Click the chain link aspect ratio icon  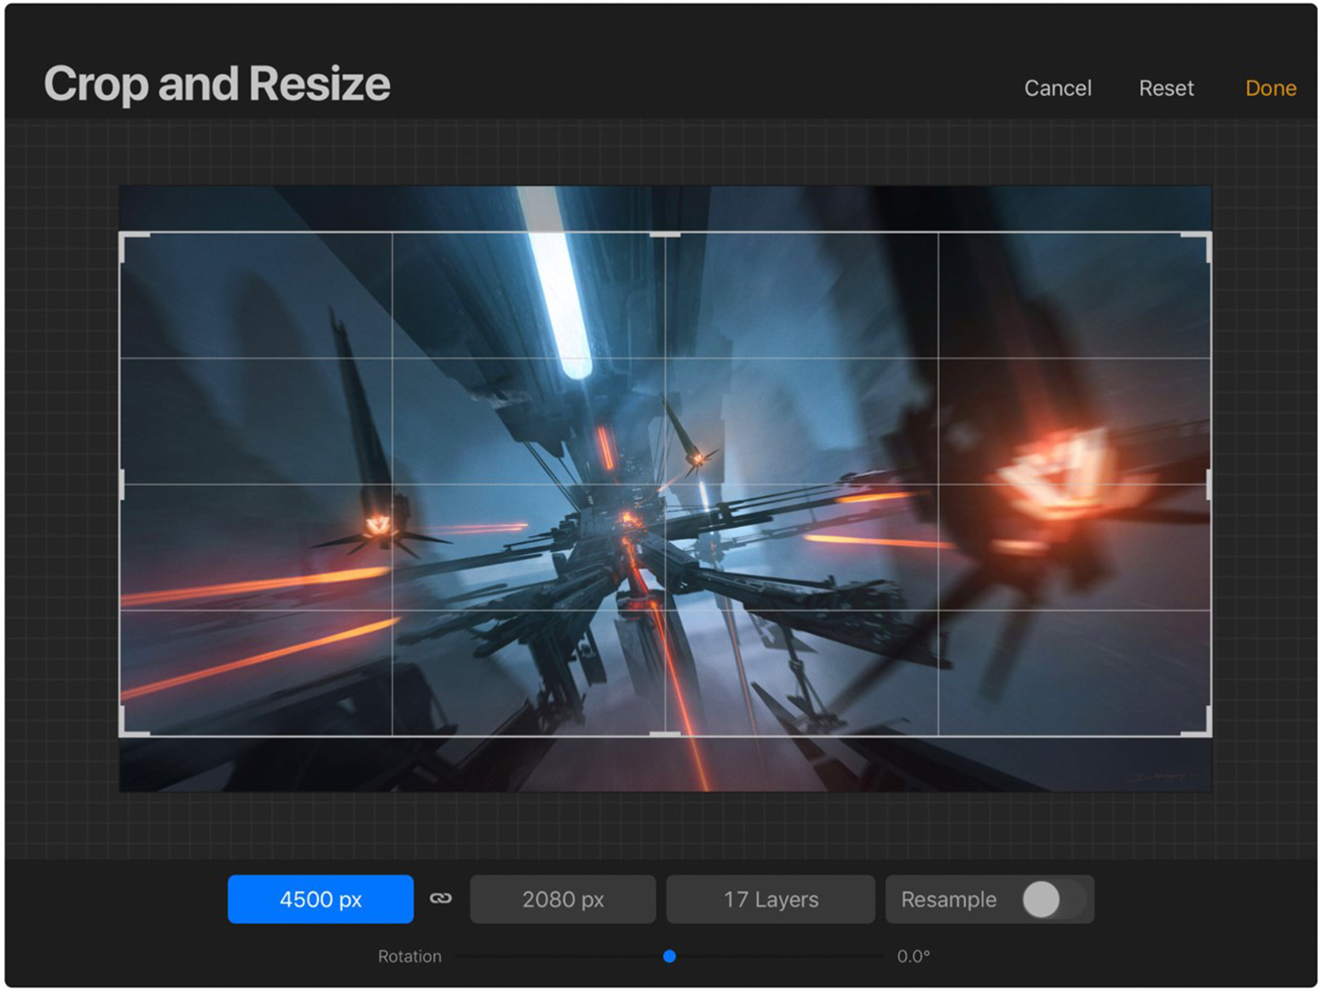point(440,898)
